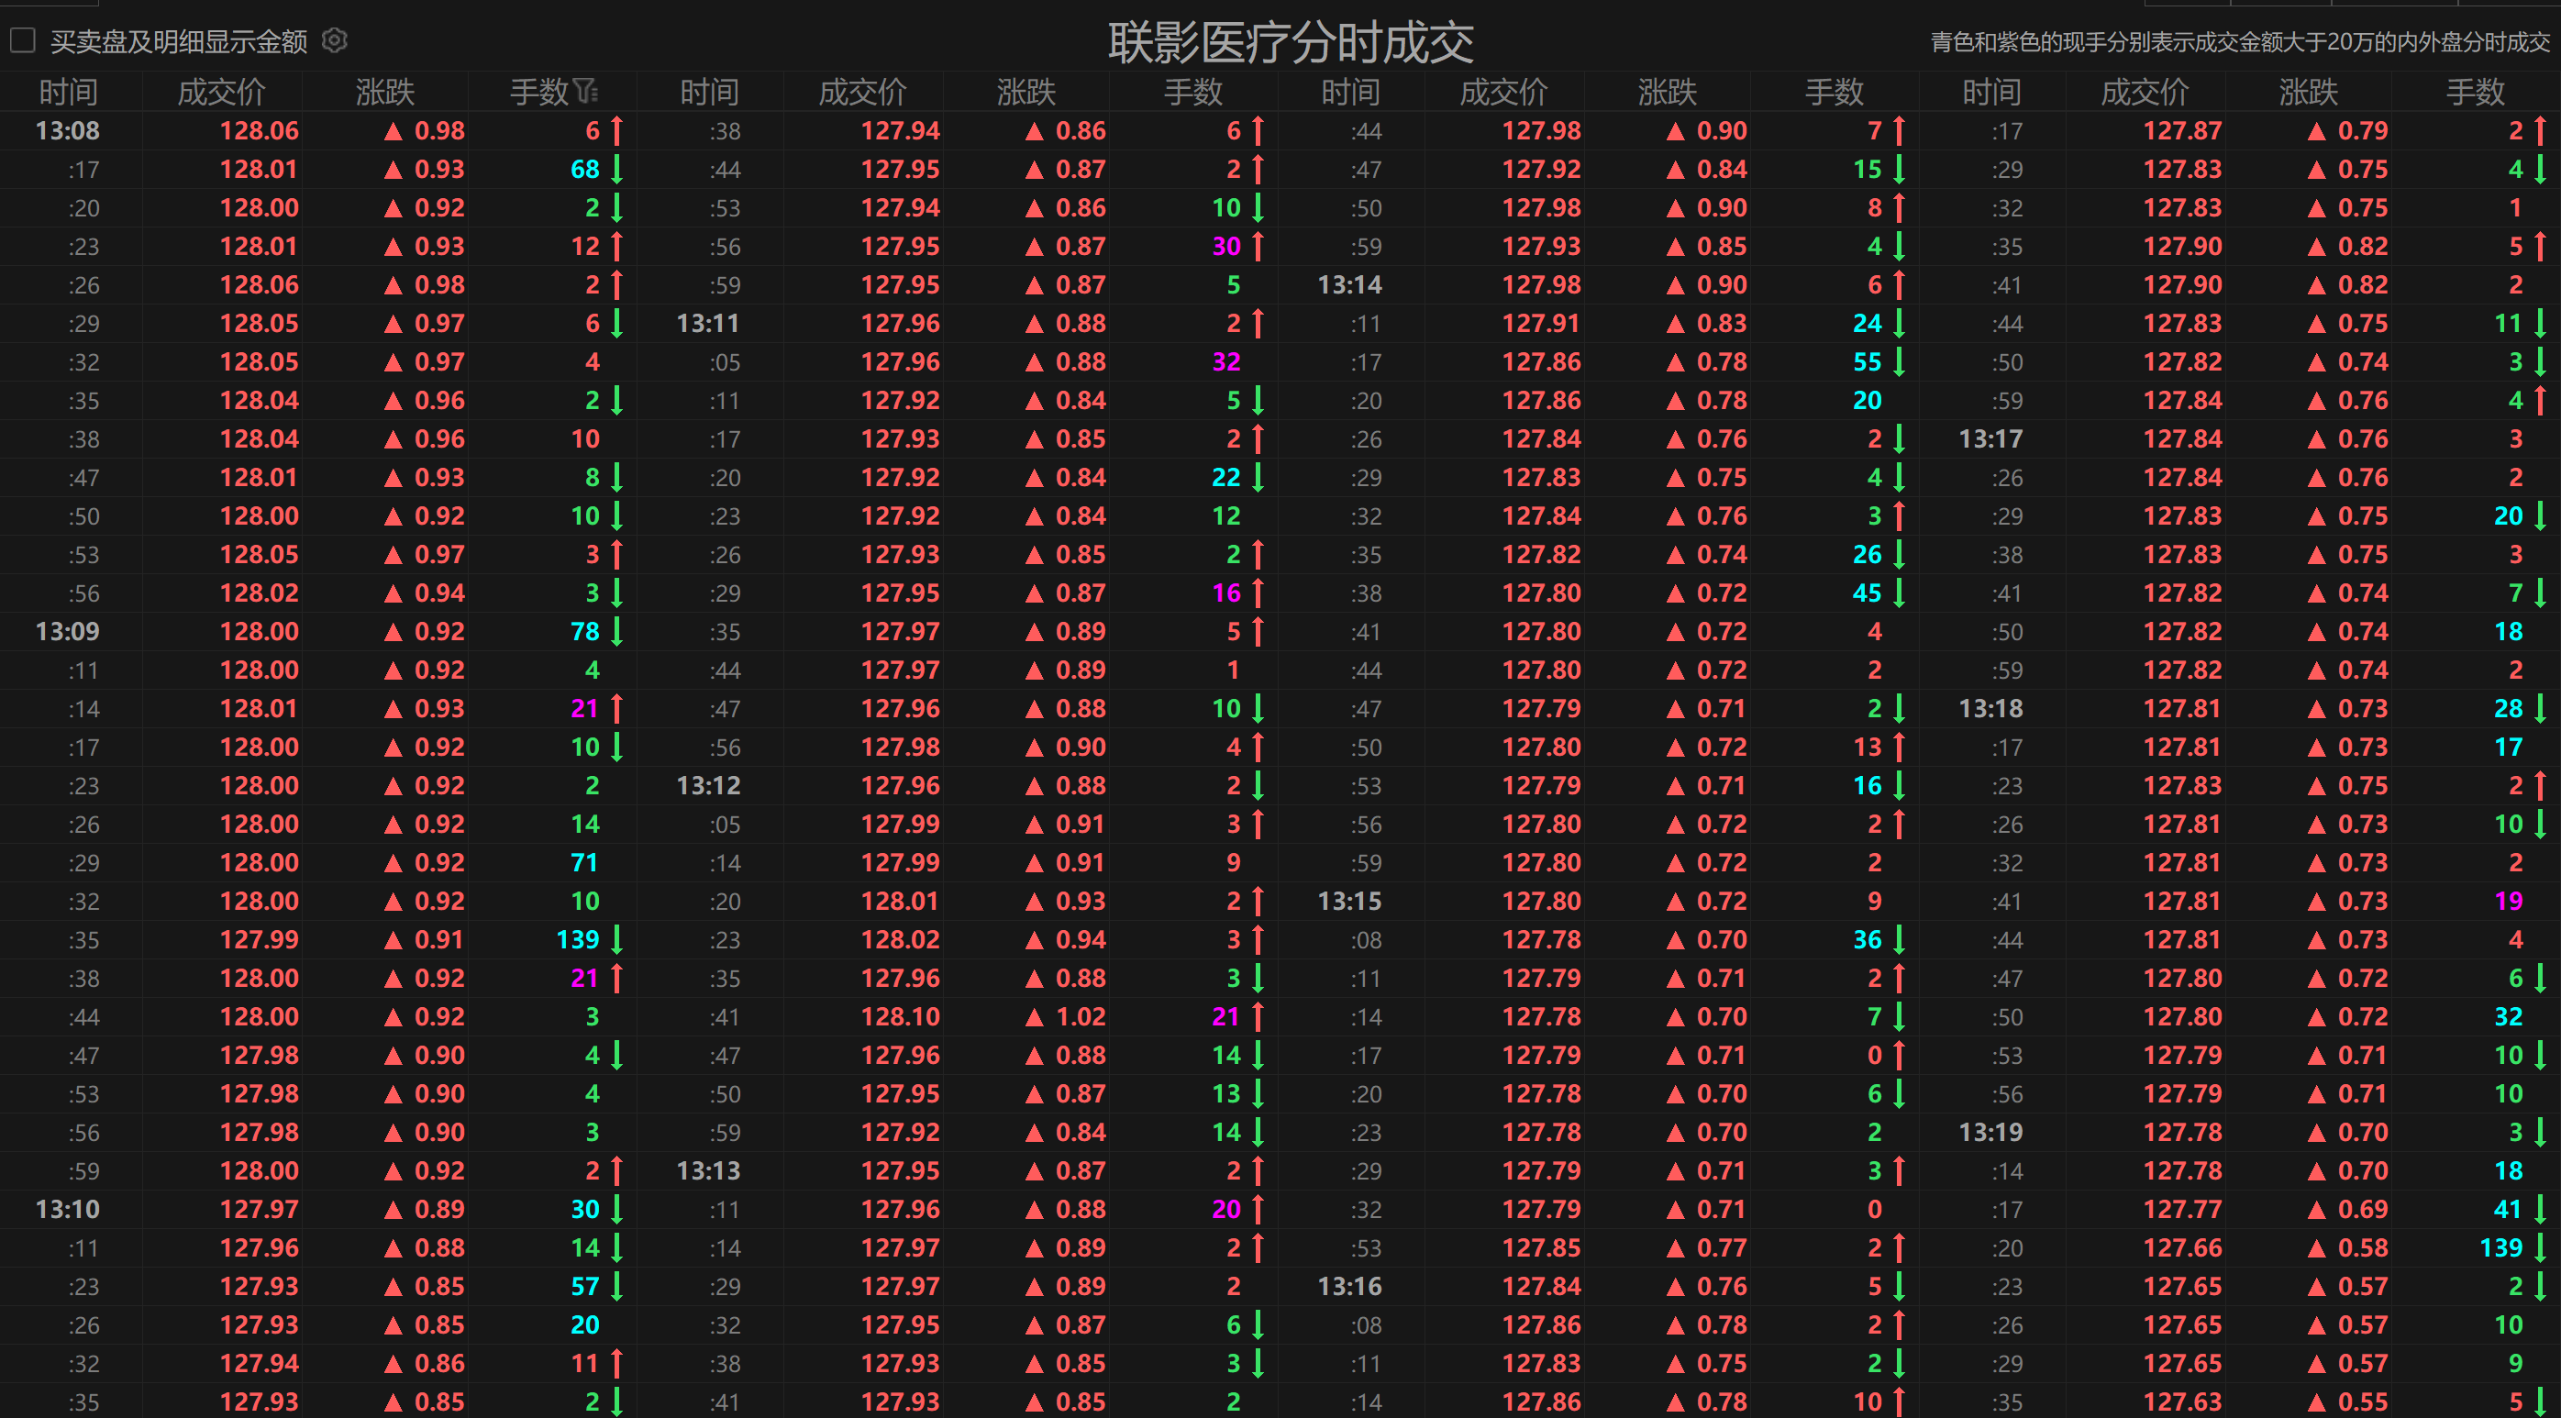Open the gear settings icon beside 买卖盘及明细显示金额

[335, 40]
